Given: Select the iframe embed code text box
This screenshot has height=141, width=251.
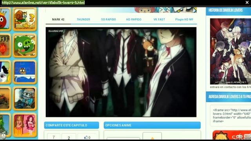Looking at the screenshot, I should 231,116.
